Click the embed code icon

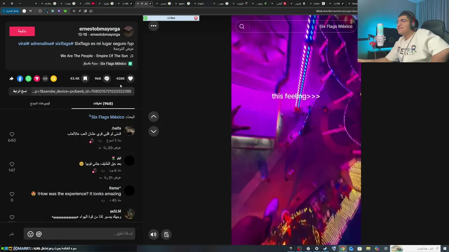[45, 78]
